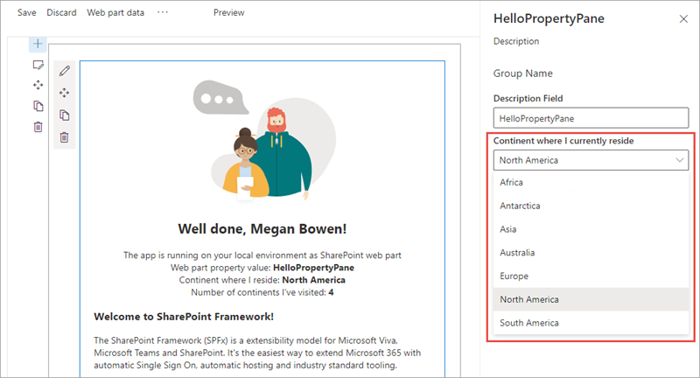Select Europe from the continent options
The width and height of the screenshot is (700, 378).
[591, 276]
